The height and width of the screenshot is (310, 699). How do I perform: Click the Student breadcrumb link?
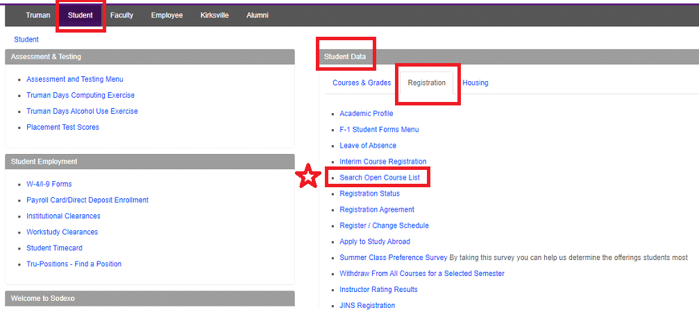coord(26,40)
